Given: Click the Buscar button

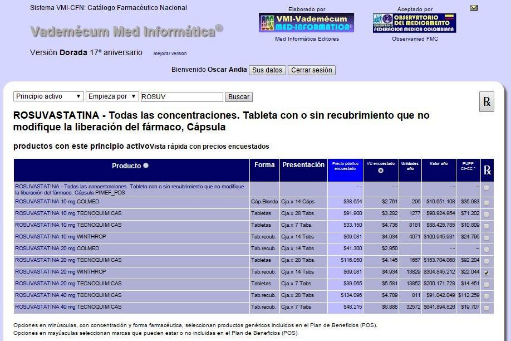Looking at the screenshot, I should pos(239,97).
